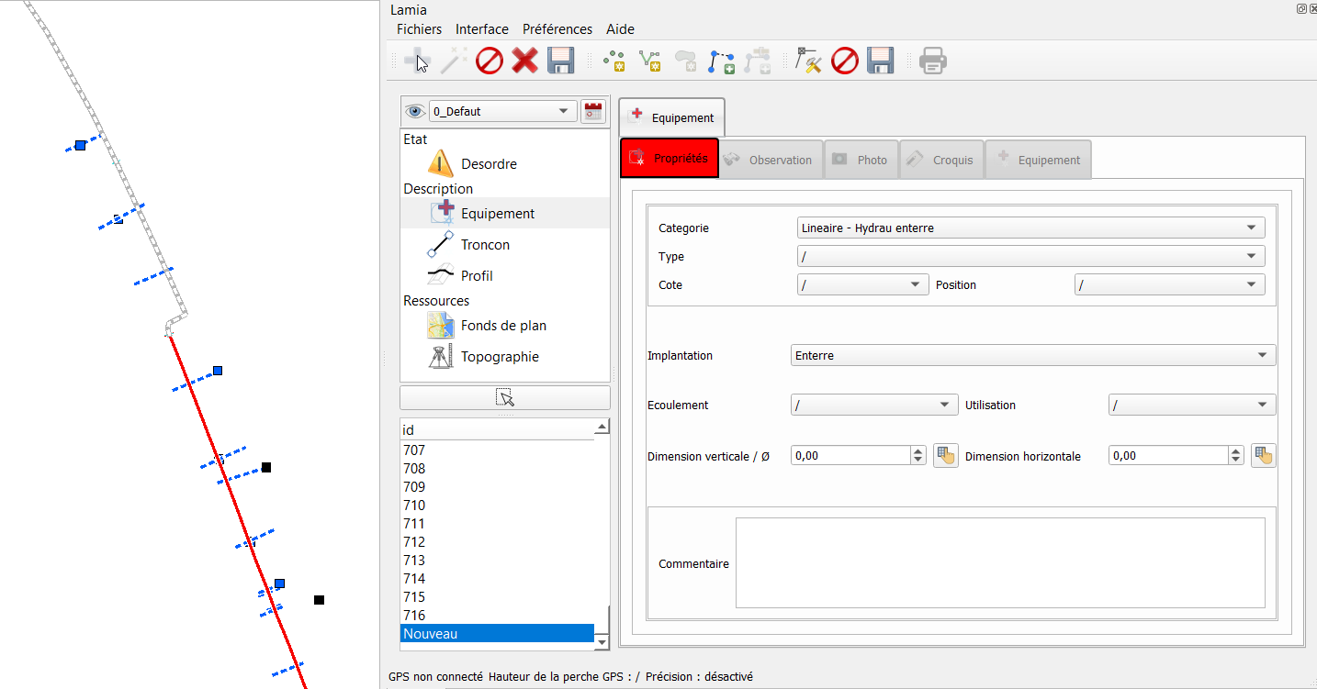Click the id list scrollbar up arrow
1317x689 pixels.
pyautogui.click(x=602, y=427)
